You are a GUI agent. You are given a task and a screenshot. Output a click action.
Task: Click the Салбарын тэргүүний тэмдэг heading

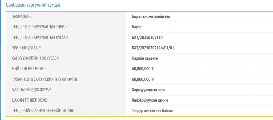(x=34, y=5)
